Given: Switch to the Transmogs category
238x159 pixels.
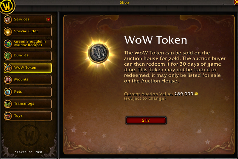Looking at the screenshot, I should [x=28, y=104].
